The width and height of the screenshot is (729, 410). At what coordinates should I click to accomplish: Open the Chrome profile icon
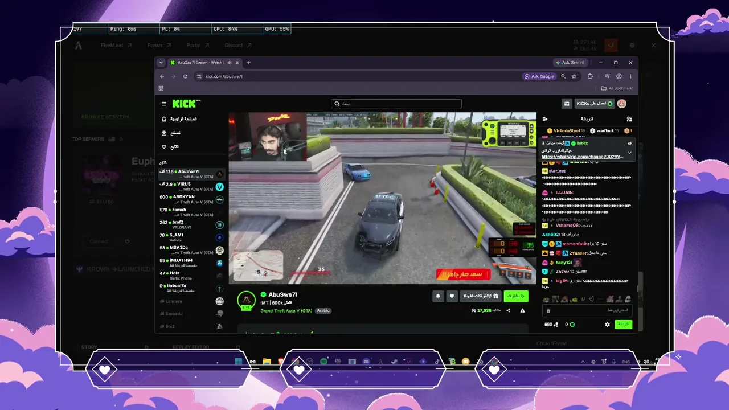coord(619,76)
